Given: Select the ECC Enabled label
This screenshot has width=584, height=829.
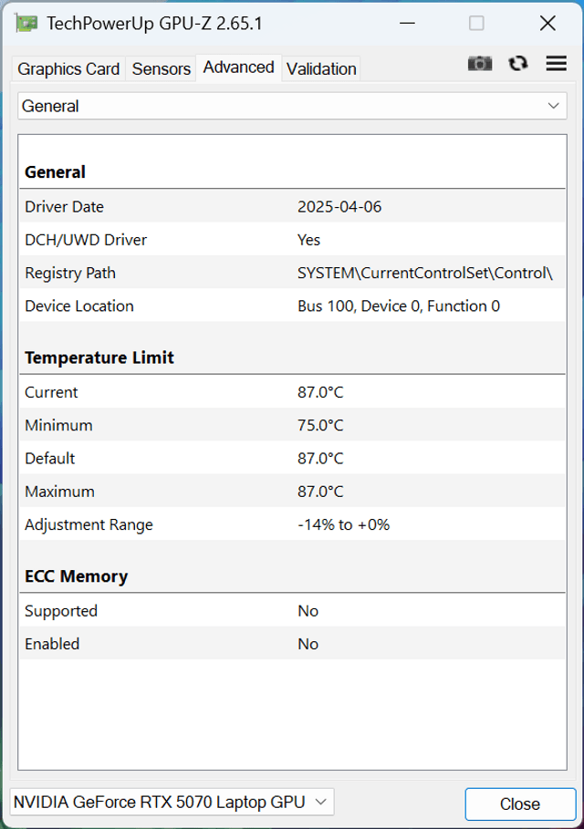Looking at the screenshot, I should point(52,644).
